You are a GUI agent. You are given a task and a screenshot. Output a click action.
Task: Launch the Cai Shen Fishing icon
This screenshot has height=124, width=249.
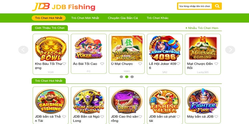pyautogui.click(x=51, y=101)
